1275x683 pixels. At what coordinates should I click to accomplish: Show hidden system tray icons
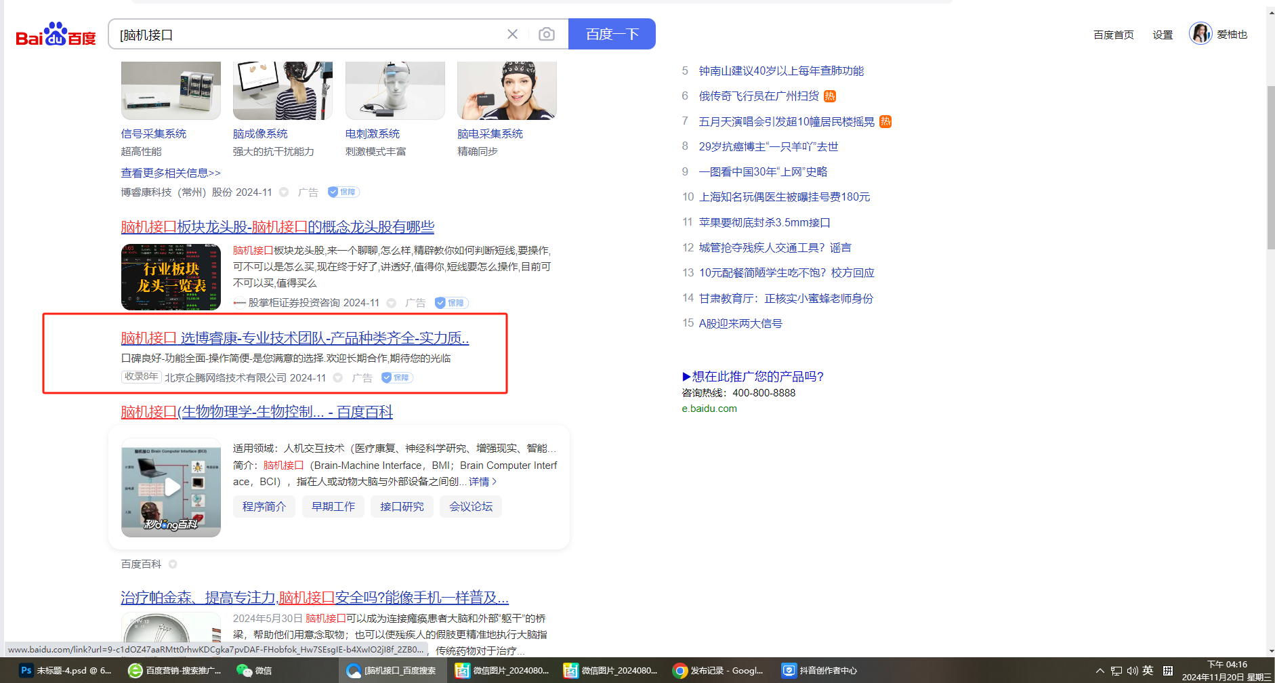click(1100, 670)
